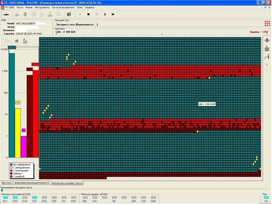Click the disabled scale icon in toolbar
272x204 pixels.
click(17, 15)
